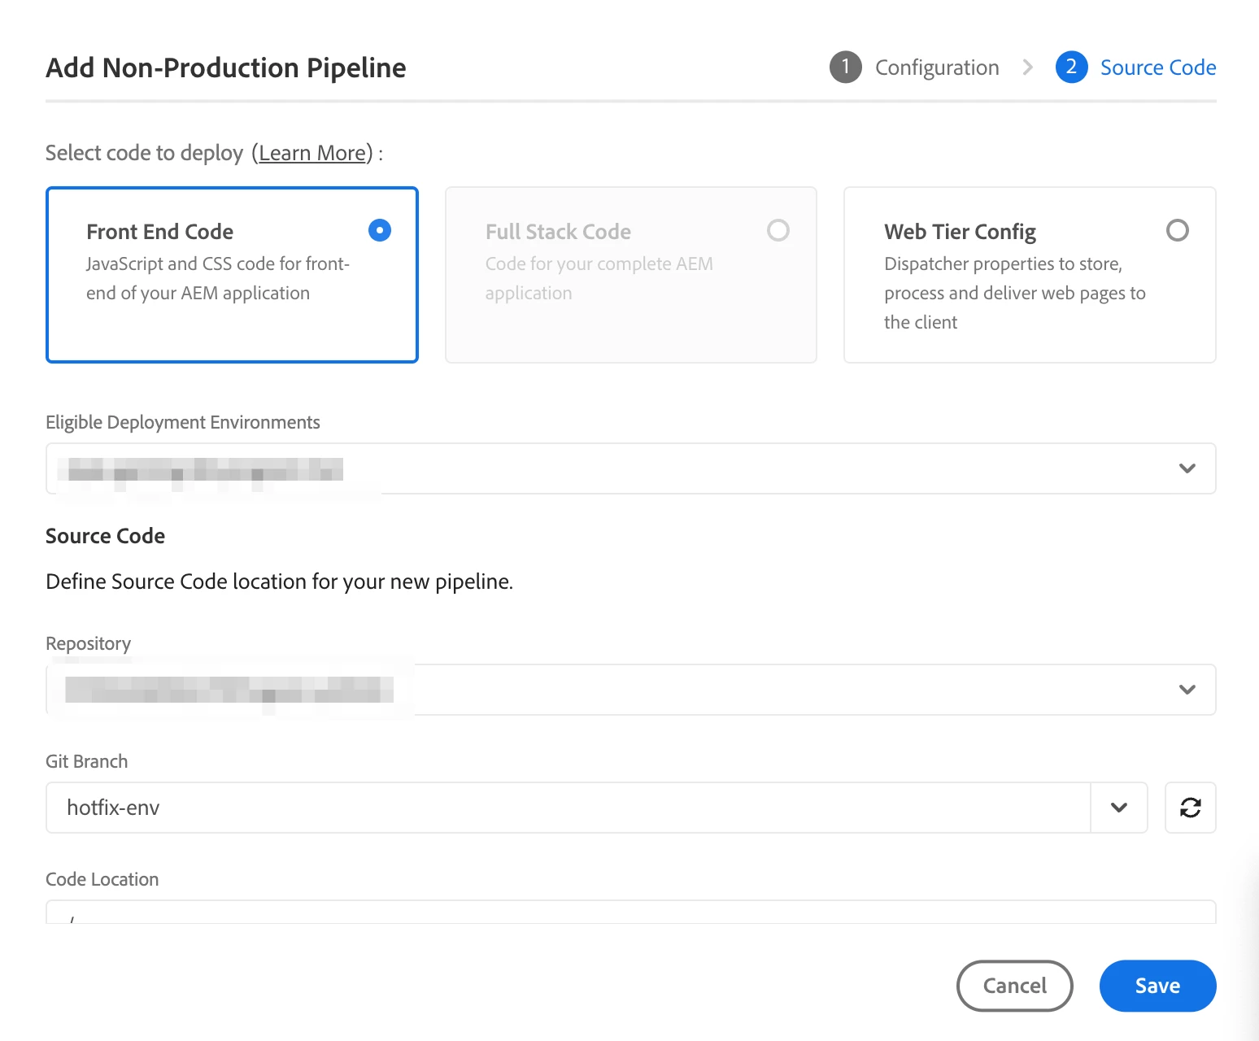Choose the Web Tier Config card
The image size is (1259, 1041).
(1029, 275)
